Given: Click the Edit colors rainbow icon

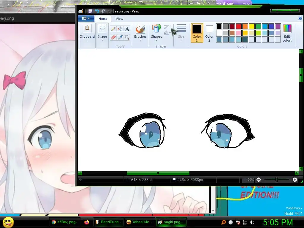Looking at the screenshot, I should [x=287, y=29].
